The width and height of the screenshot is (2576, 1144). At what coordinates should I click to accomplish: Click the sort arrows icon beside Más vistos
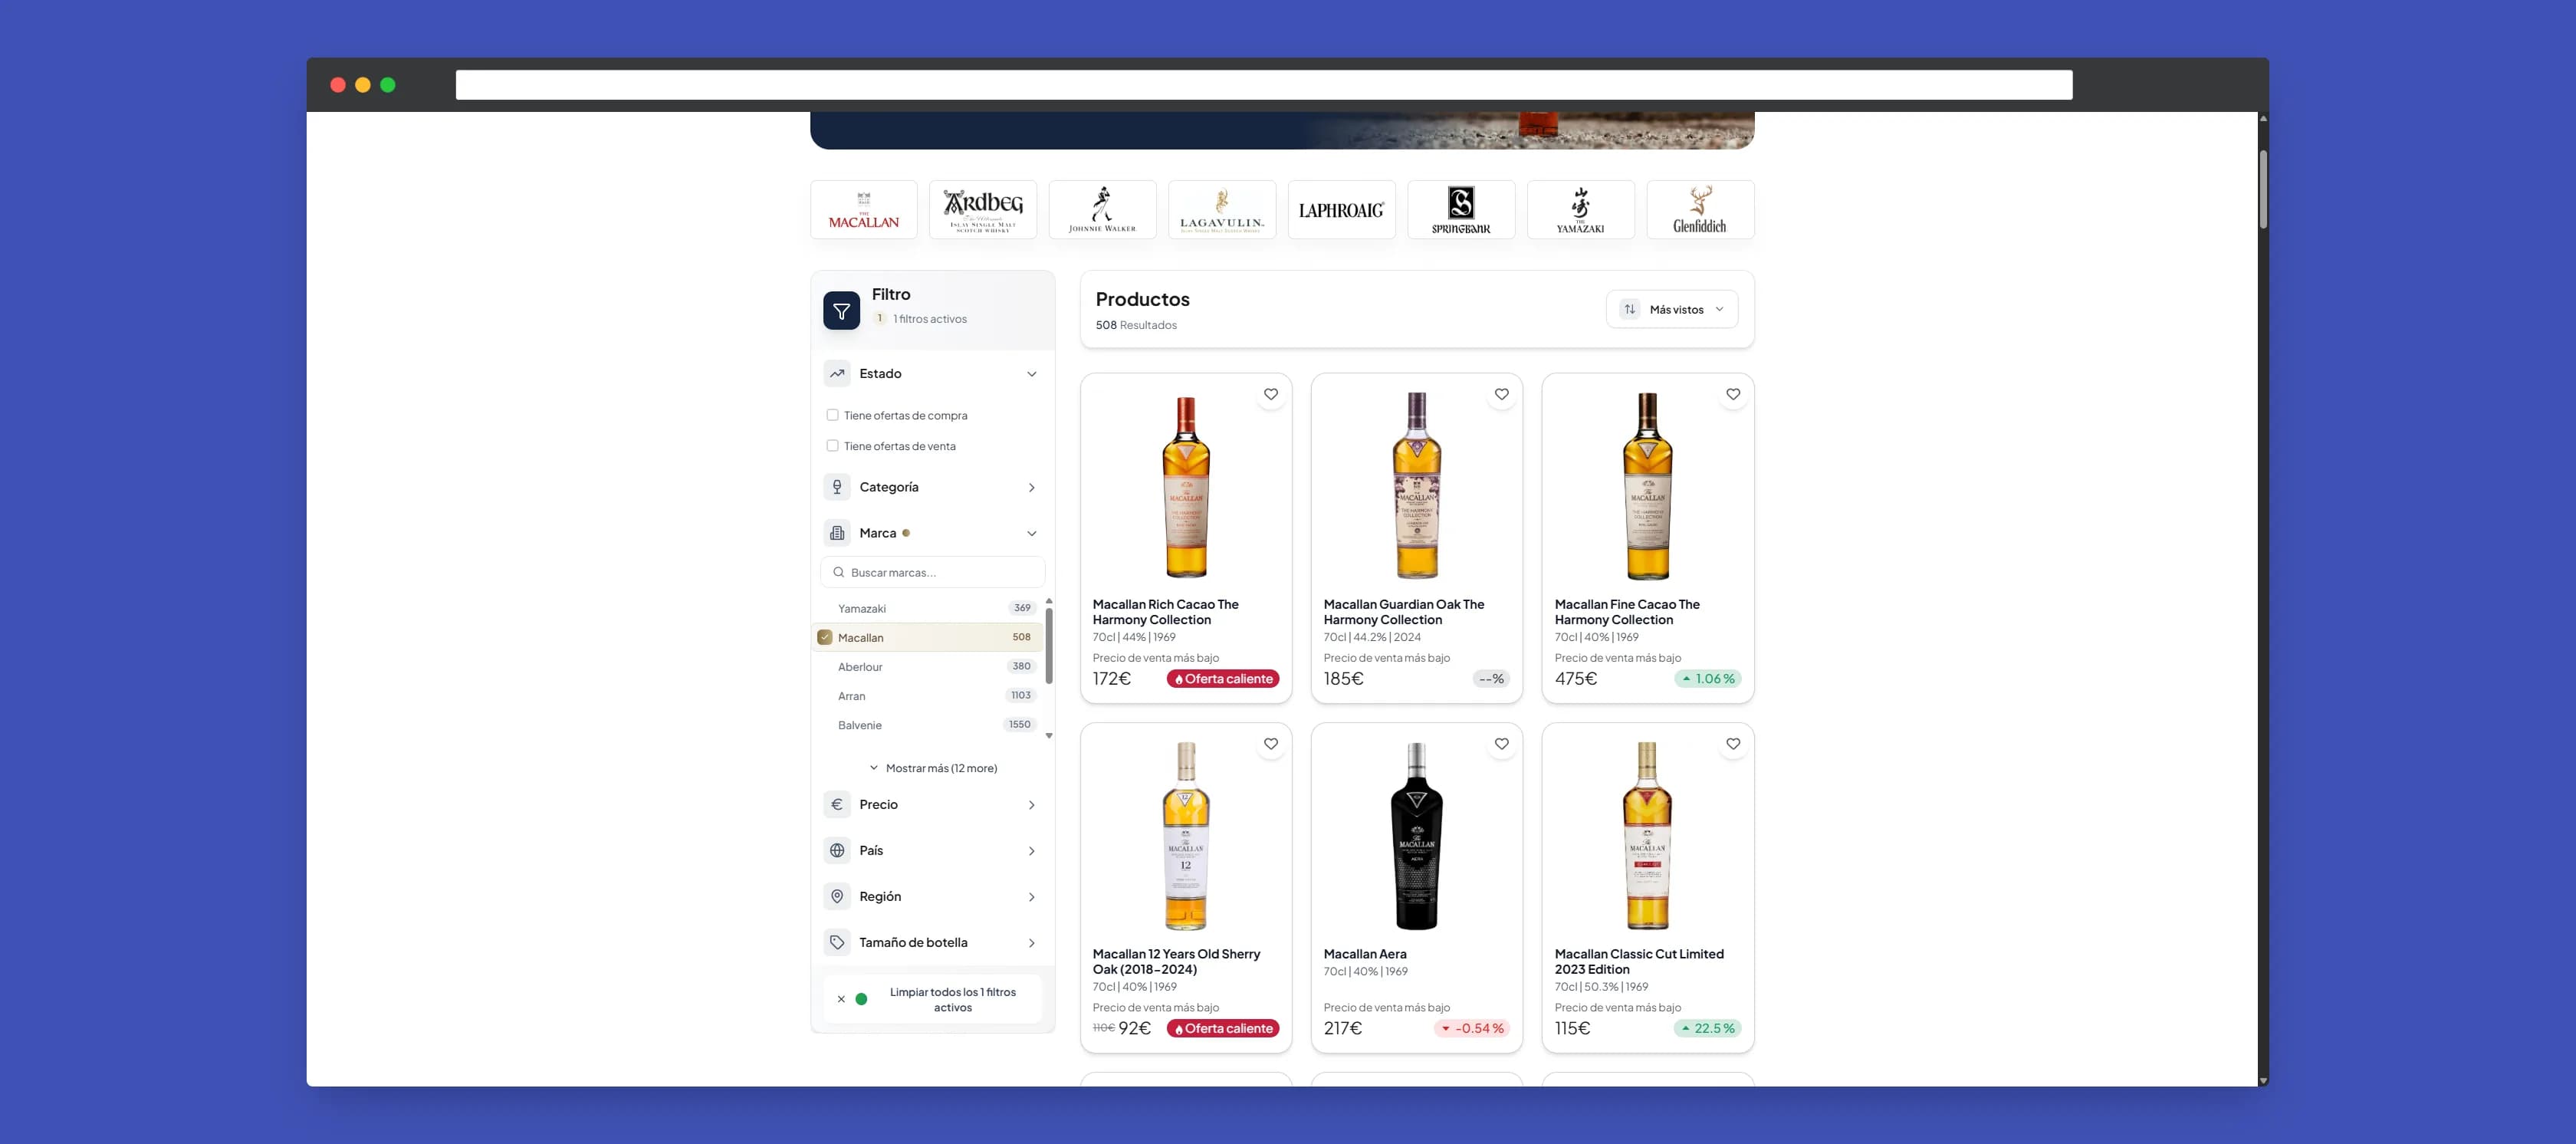(x=1630, y=309)
